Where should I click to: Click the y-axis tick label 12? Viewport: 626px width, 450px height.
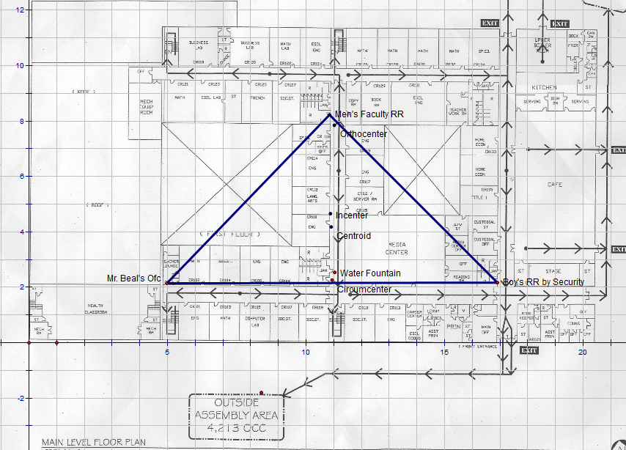click(x=21, y=10)
